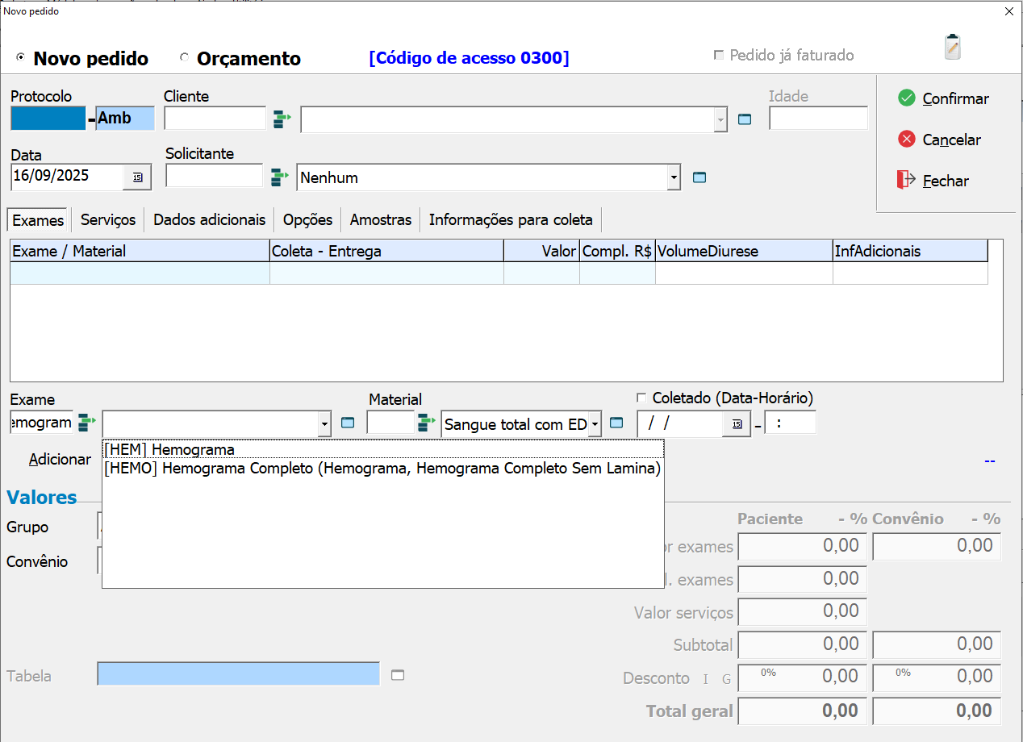This screenshot has height=742, width=1023.
Task: Open the Data calendar picker
Action: 137,177
